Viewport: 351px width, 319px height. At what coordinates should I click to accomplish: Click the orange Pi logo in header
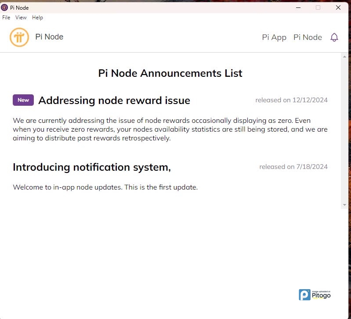(19, 37)
